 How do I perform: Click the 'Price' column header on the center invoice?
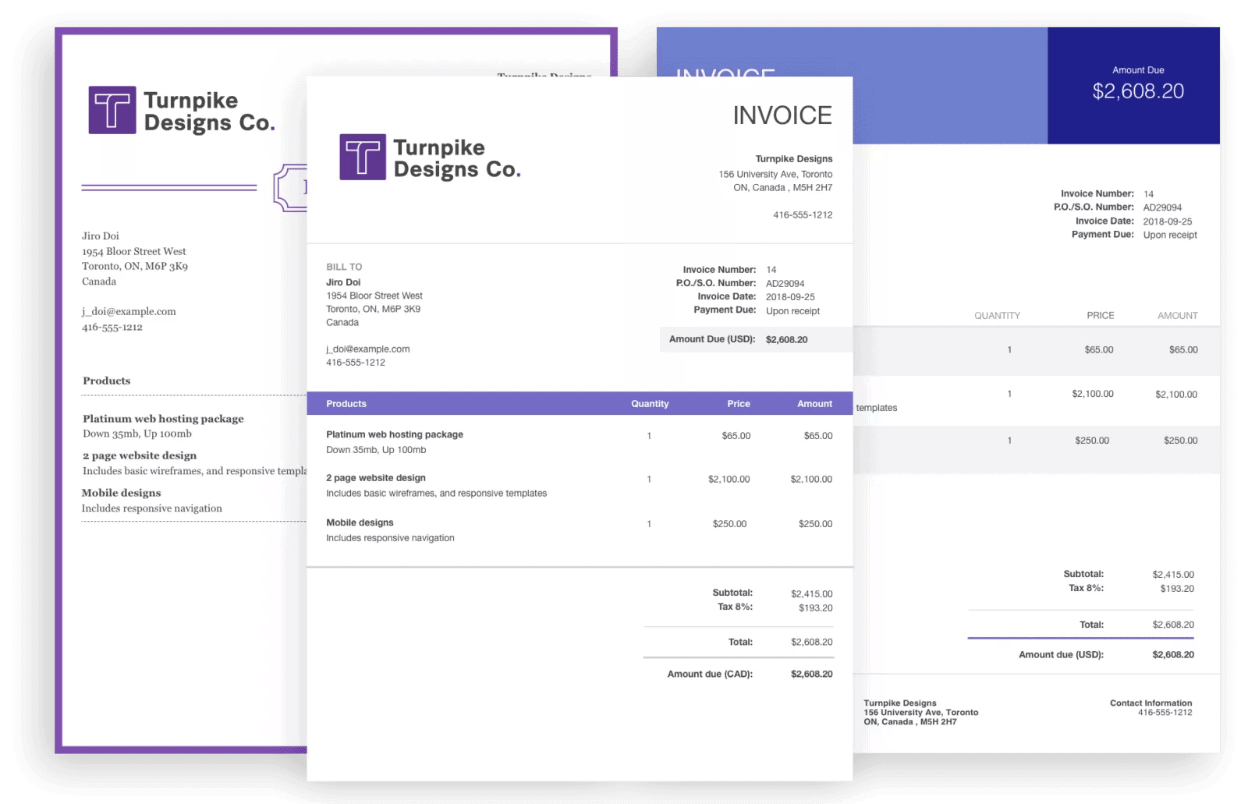pos(739,404)
